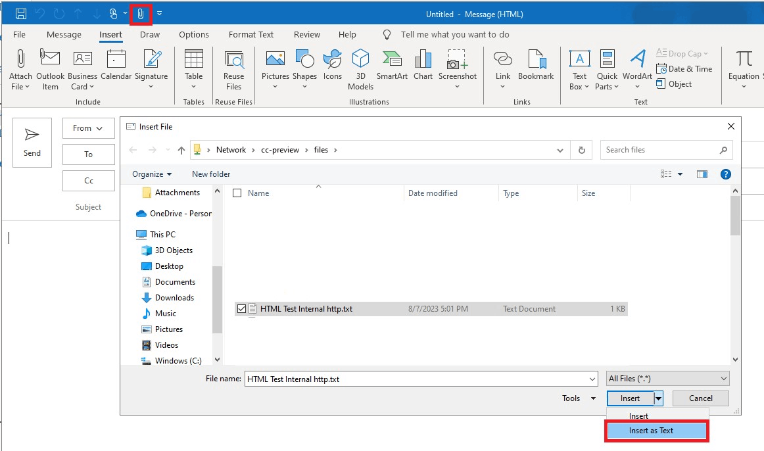Click the Search files field
The height and width of the screenshot is (451, 764).
pos(666,150)
